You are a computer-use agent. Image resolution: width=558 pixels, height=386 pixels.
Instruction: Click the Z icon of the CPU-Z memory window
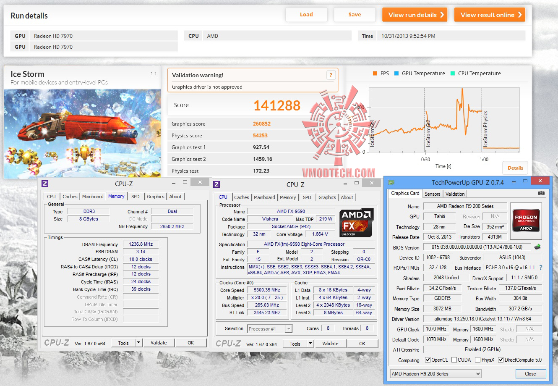[x=45, y=184]
